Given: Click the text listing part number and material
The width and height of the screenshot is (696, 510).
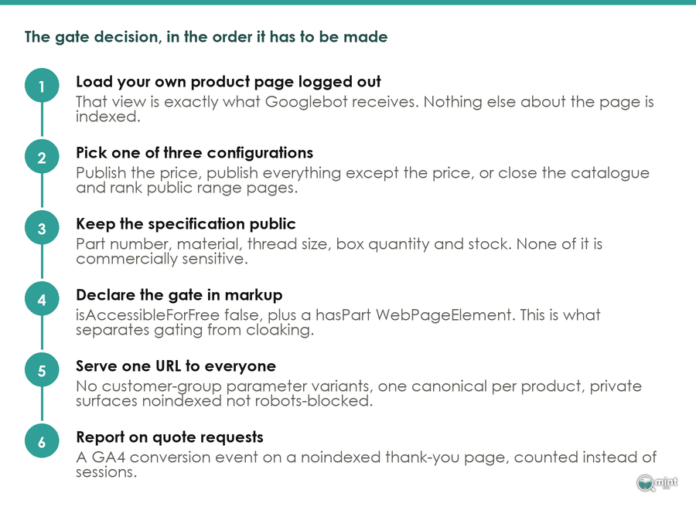Looking at the screenshot, I should click(339, 250).
